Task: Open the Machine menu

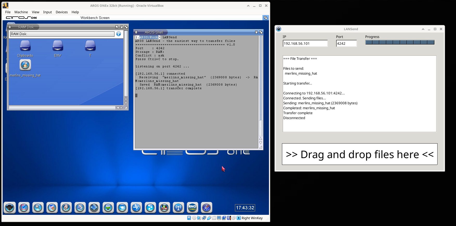Action: (x=21, y=12)
